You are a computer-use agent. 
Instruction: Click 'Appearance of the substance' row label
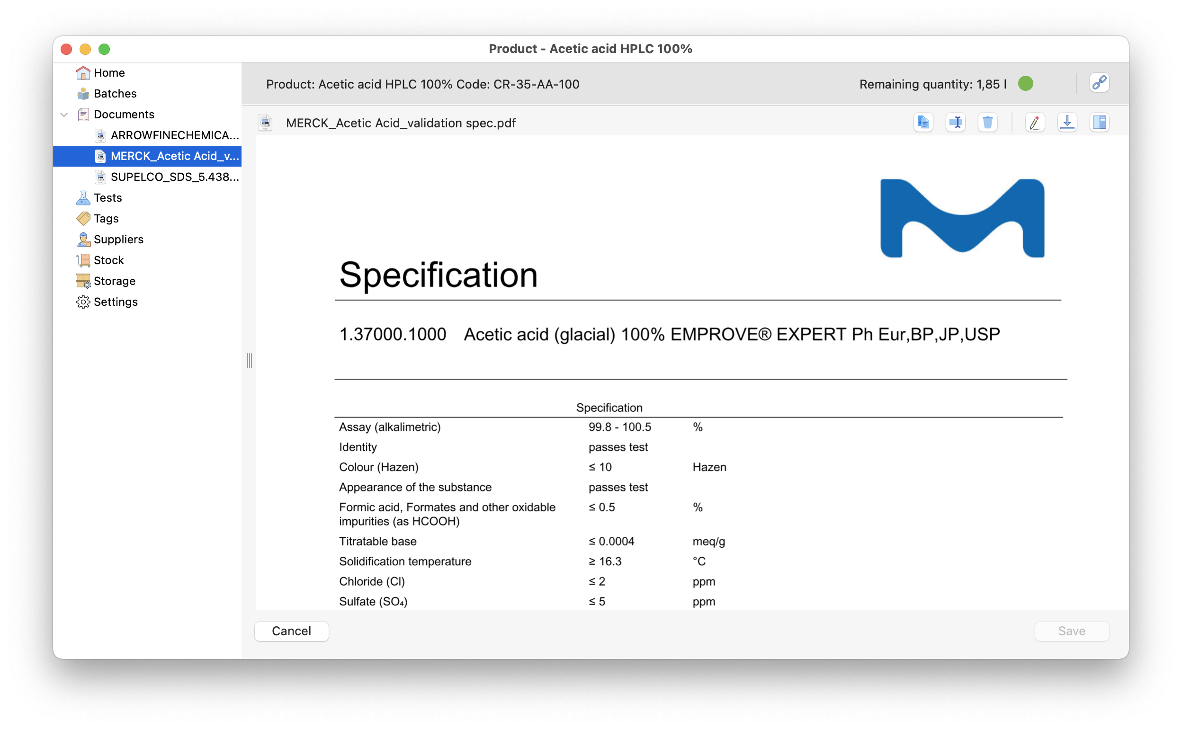(415, 488)
